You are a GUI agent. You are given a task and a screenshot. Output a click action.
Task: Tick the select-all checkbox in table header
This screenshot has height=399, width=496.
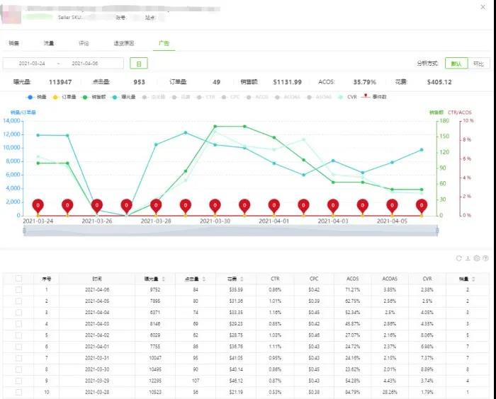coord(19,279)
